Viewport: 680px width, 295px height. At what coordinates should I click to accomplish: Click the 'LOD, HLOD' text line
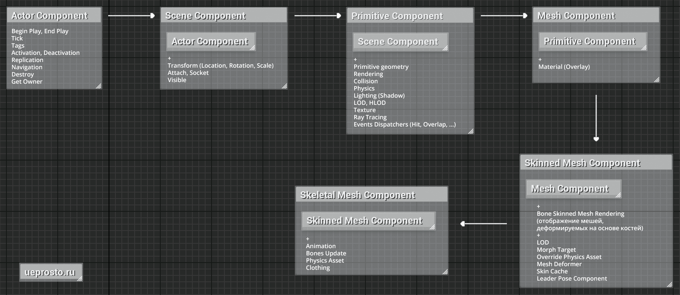point(369,102)
